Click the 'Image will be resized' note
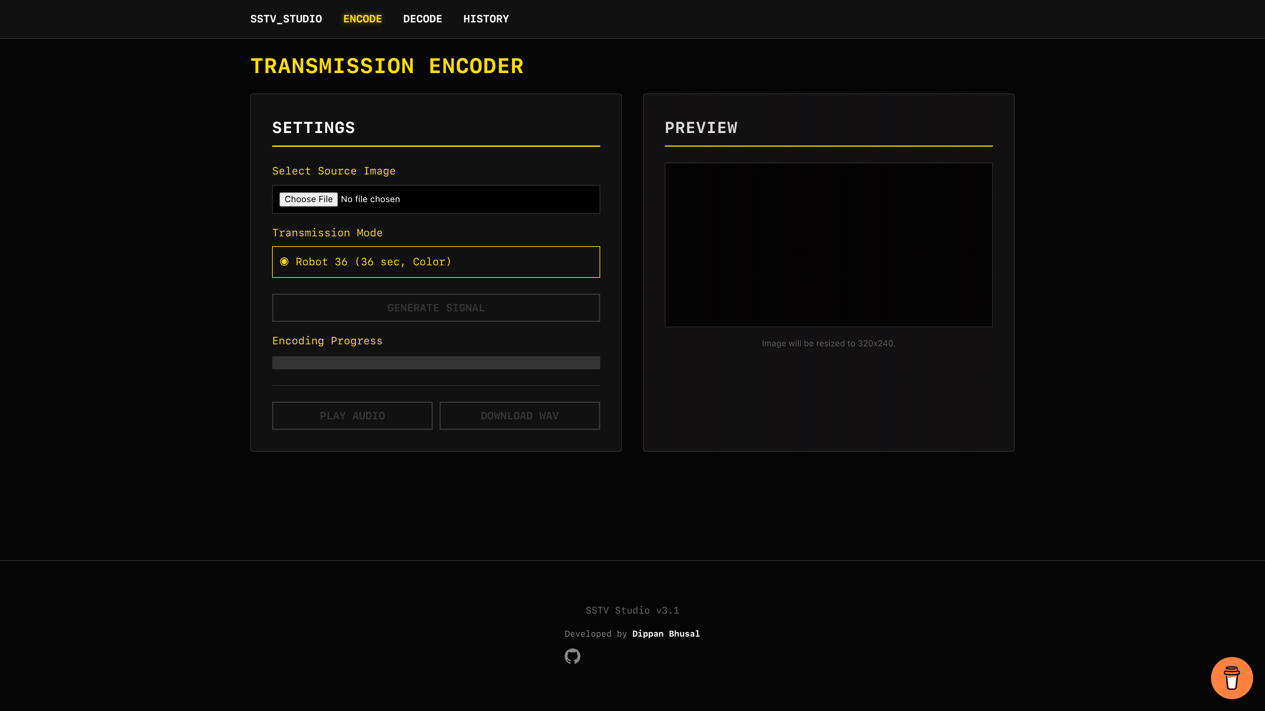Image resolution: width=1265 pixels, height=711 pixels. [x=828, y=343]
